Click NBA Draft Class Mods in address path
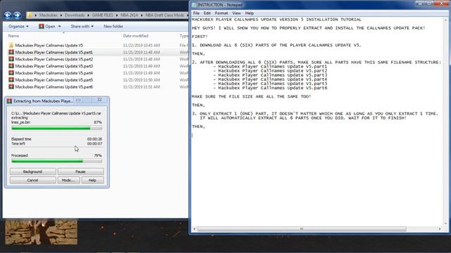This screenshot has width=451, height=253. click(x=164, y=15)
